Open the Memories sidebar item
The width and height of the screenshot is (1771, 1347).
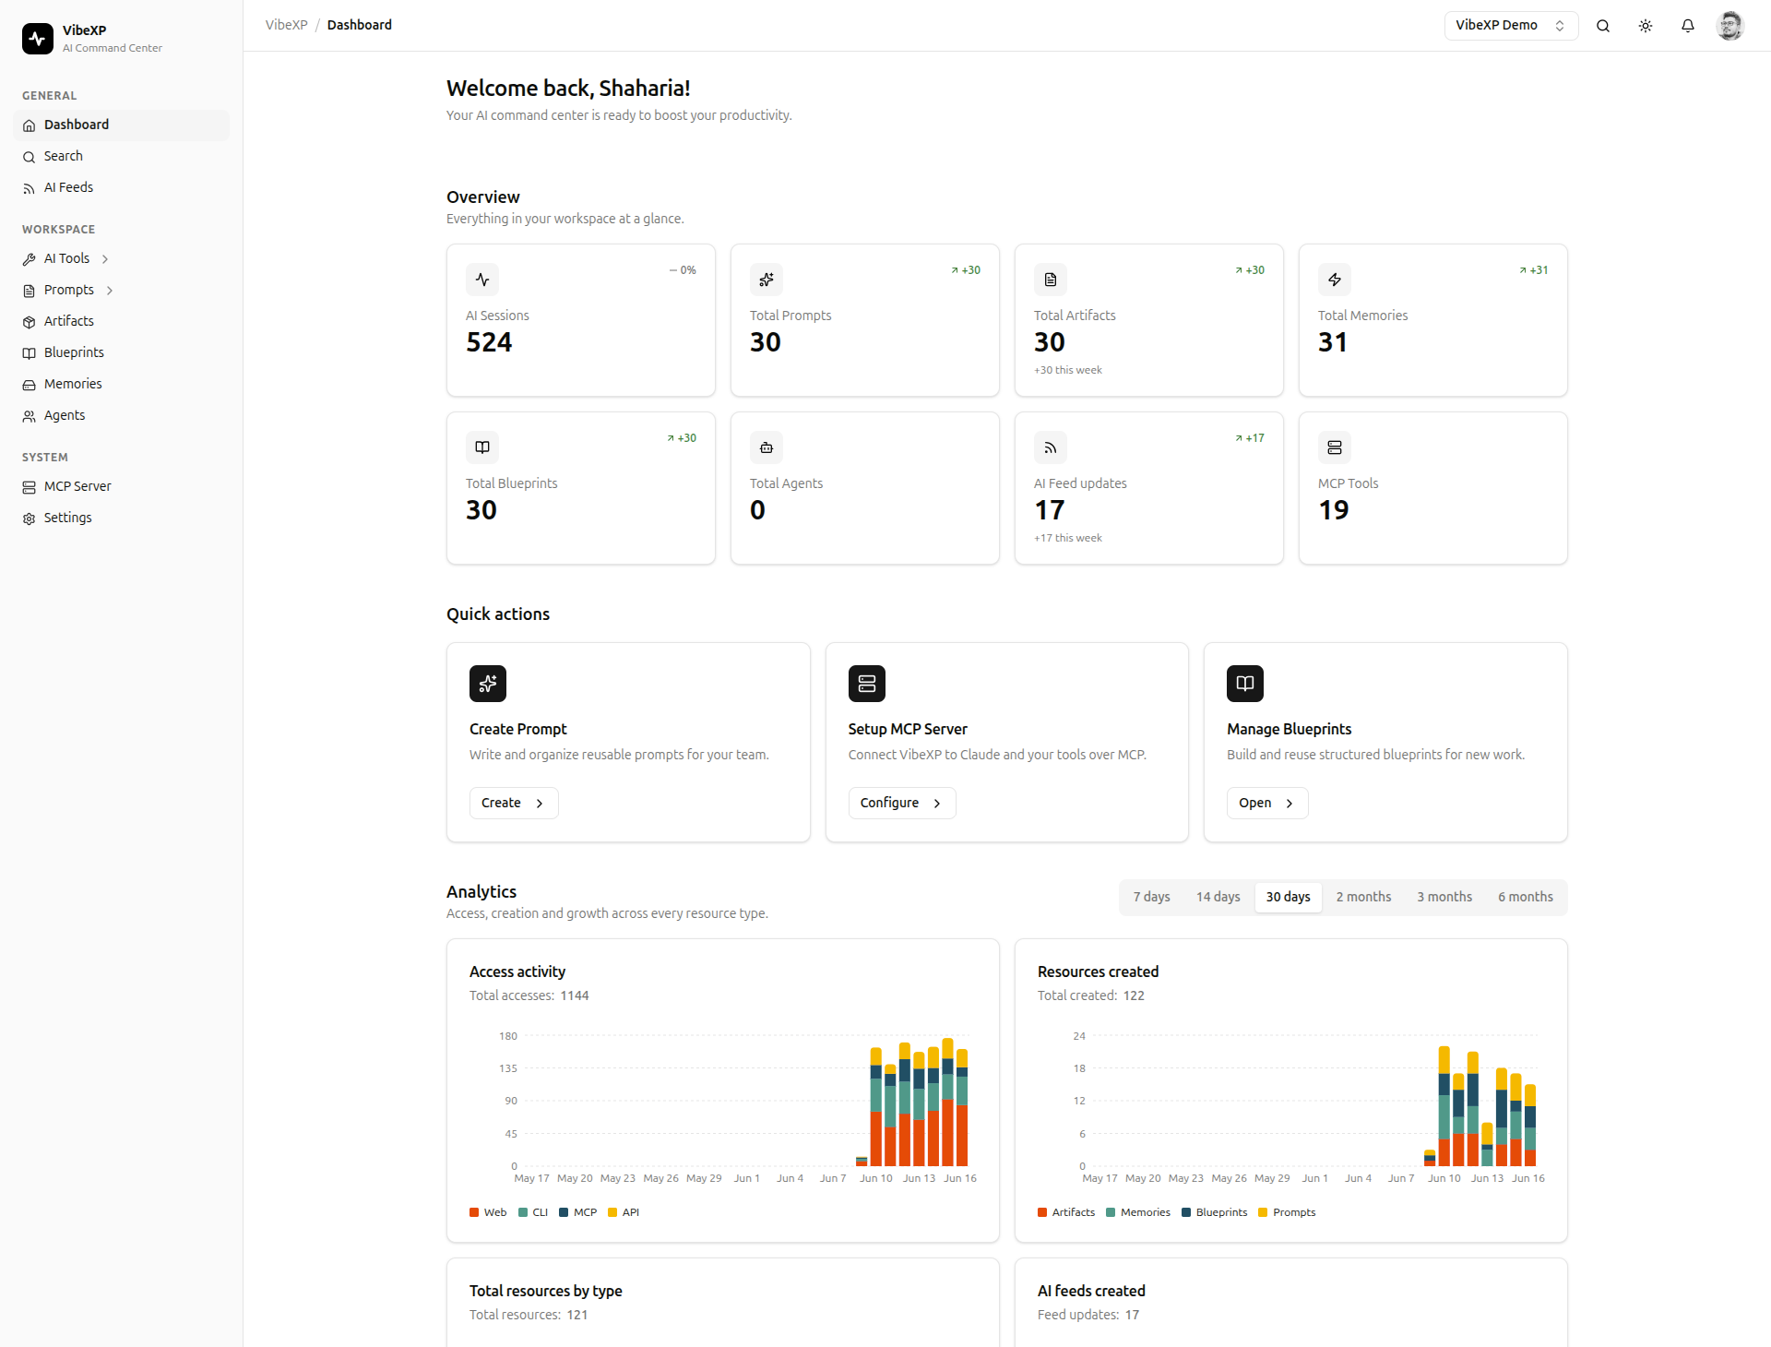pyautogui.click(x=121, y=385)
